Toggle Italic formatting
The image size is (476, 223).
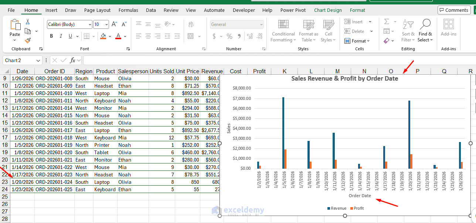[x=61, y=36]
